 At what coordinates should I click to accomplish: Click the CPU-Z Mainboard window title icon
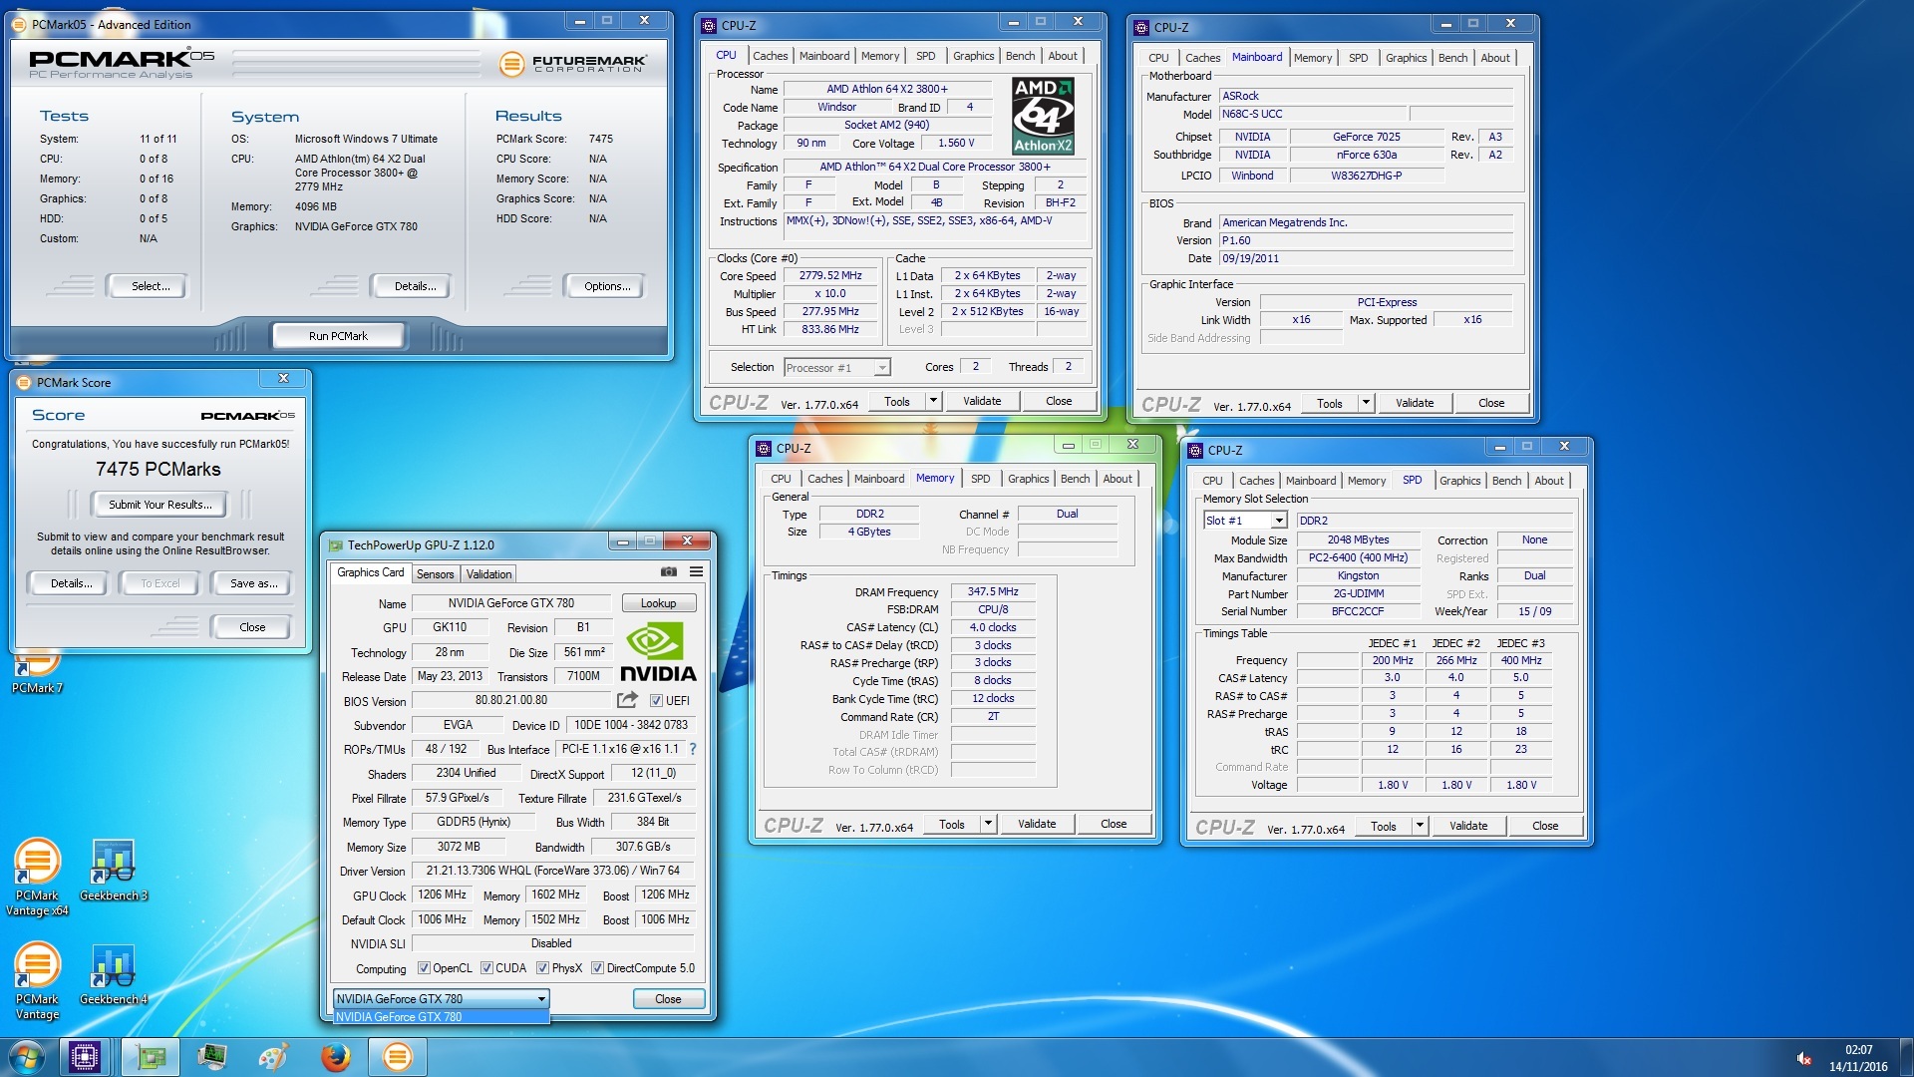[1141, 27]
